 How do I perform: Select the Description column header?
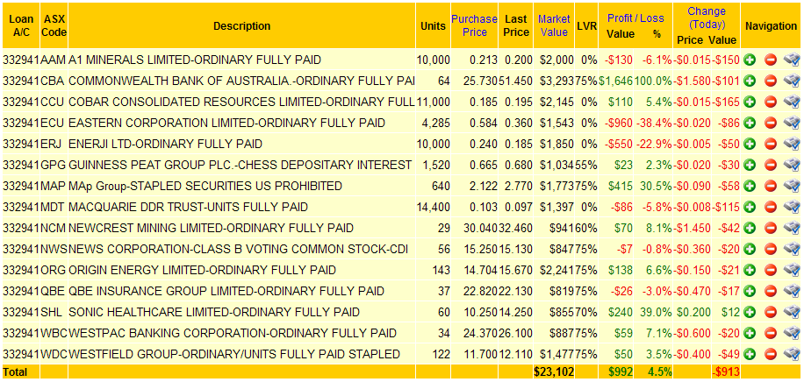242,25
